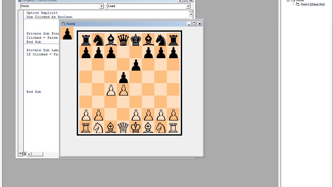Click the lone black pawn outside the board

(x=67, y=33)
